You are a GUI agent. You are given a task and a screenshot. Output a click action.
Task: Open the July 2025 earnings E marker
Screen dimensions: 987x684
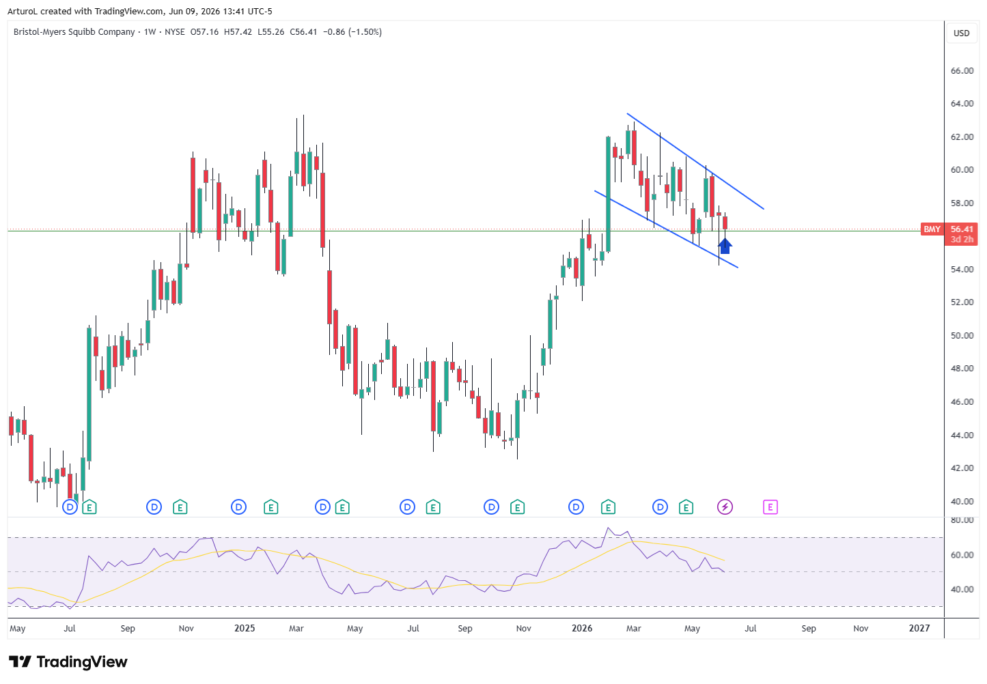433,507
